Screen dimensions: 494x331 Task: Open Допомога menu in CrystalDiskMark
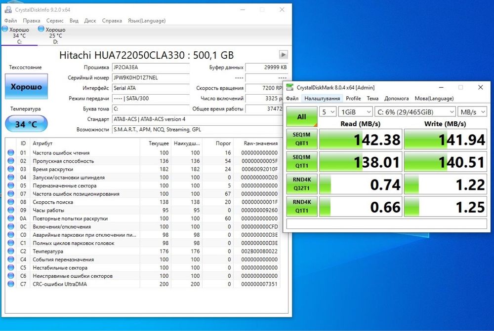click(x=396, y=98)
